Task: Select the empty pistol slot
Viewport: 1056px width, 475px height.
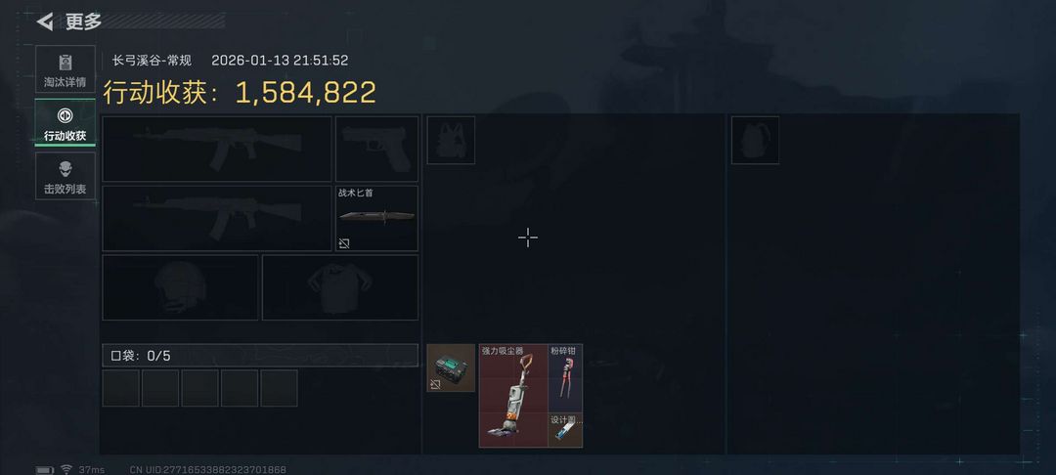Action: coord(376,149)
